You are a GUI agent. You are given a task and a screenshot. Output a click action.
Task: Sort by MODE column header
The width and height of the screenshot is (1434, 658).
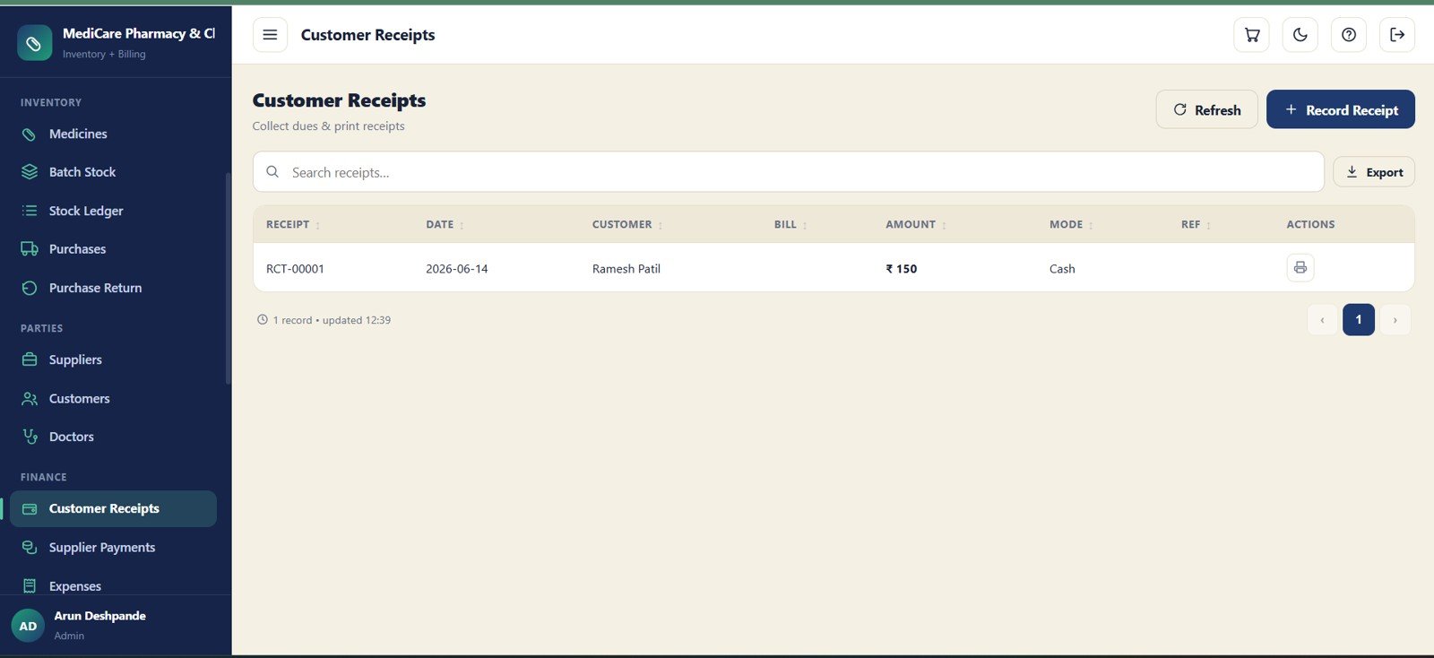coord(1071,224)
